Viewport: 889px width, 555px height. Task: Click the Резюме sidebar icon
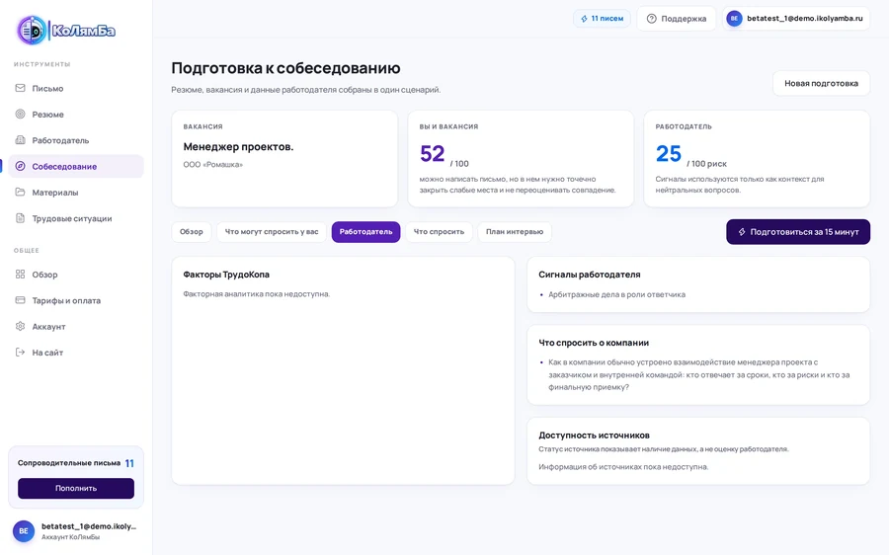(21, 114)
